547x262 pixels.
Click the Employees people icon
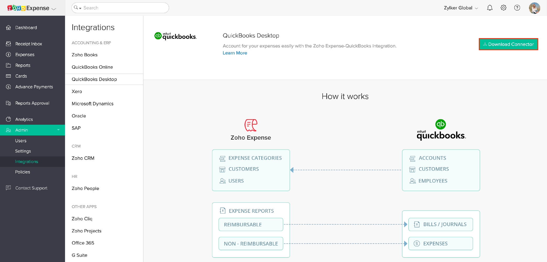point(413,181)
